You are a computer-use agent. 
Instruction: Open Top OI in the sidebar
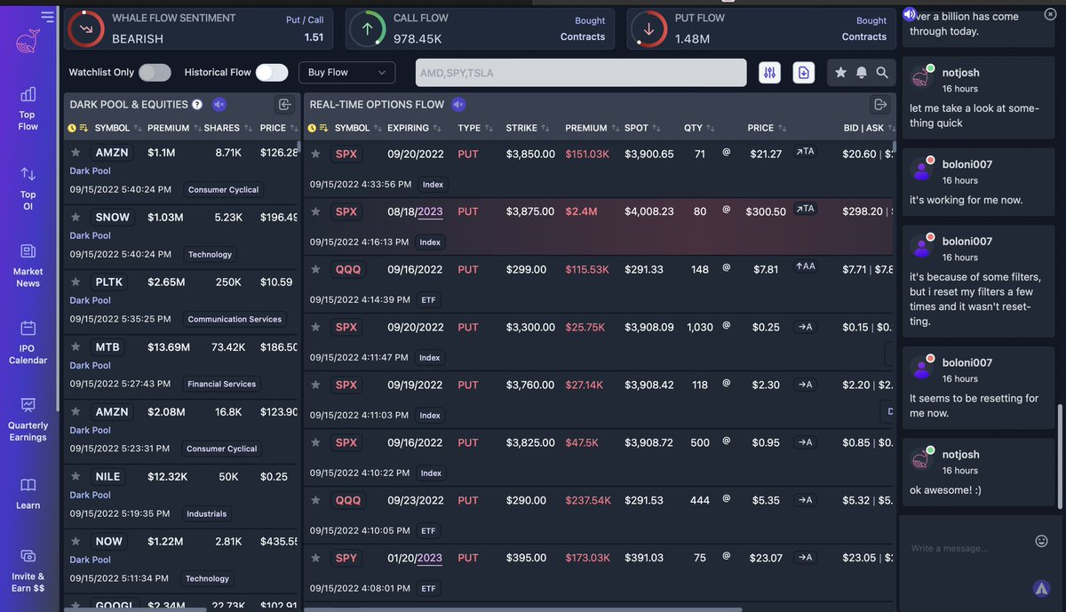[28, 187]
